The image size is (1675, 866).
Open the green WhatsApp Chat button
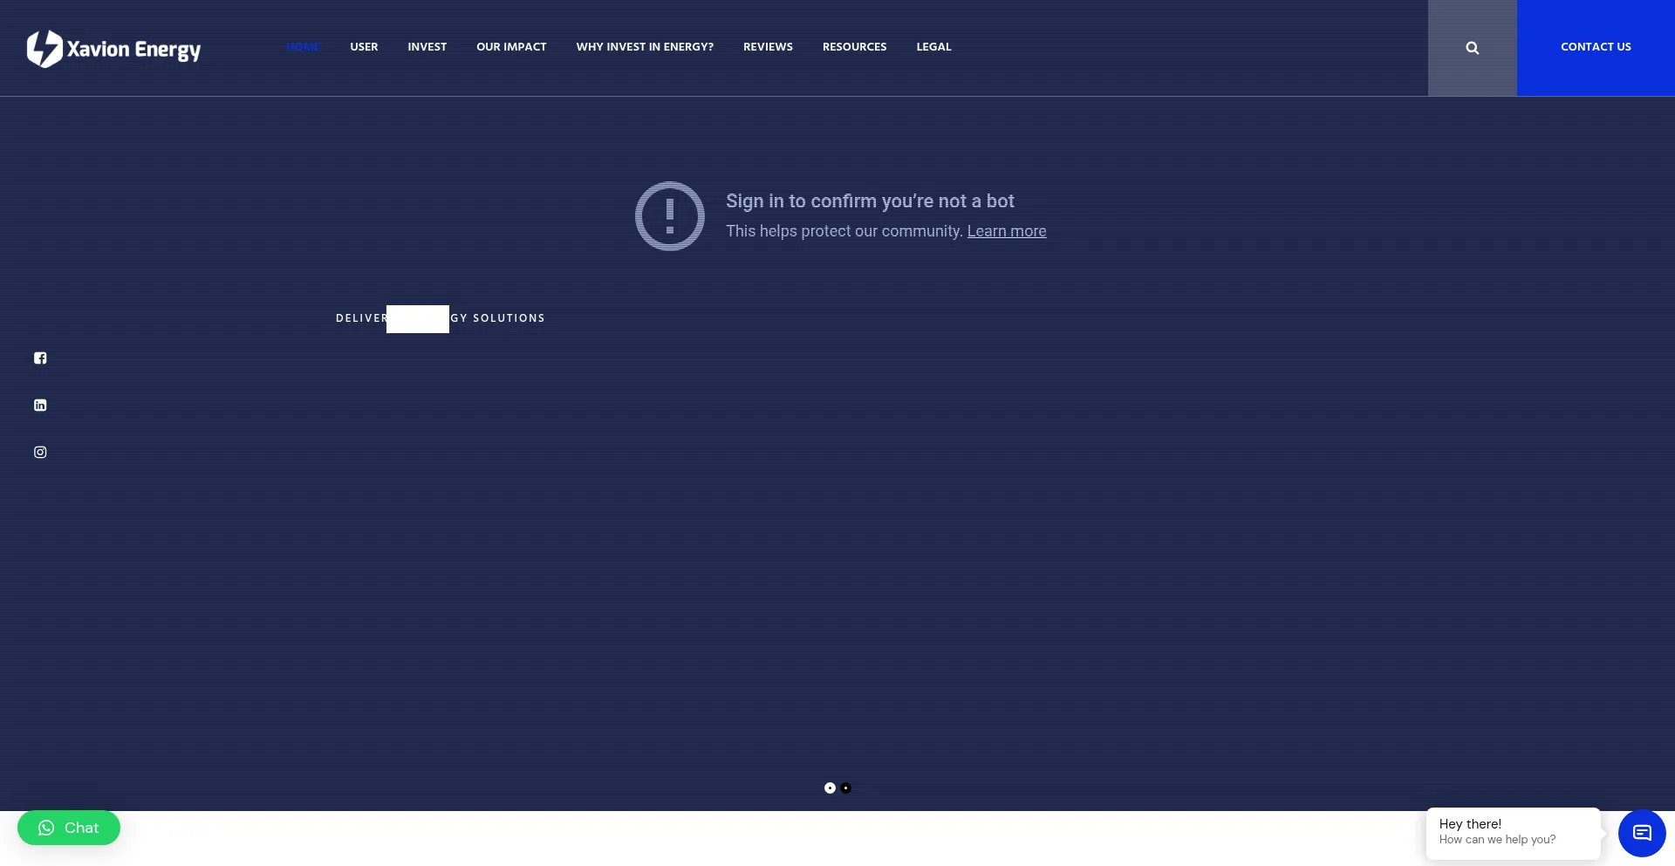point(69,828)
